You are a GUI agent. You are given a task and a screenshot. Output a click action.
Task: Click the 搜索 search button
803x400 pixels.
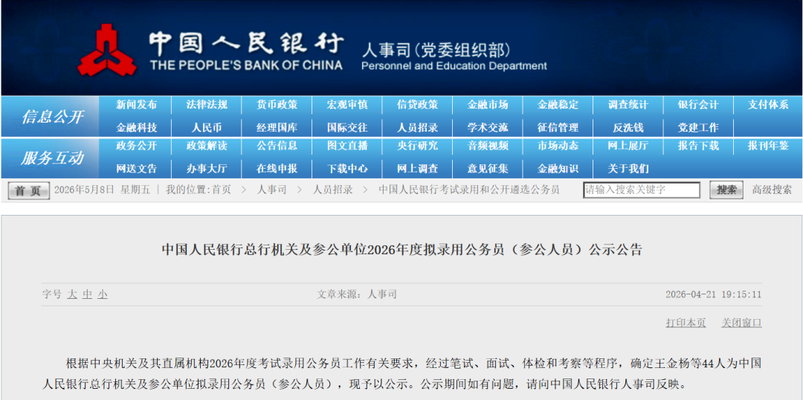(x=726, y=190)
